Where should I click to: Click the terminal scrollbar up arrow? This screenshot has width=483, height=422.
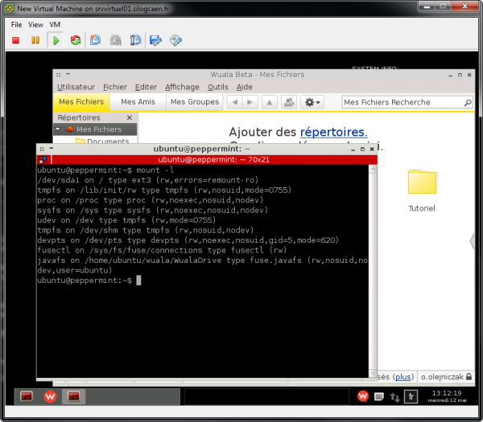(373, 170)
